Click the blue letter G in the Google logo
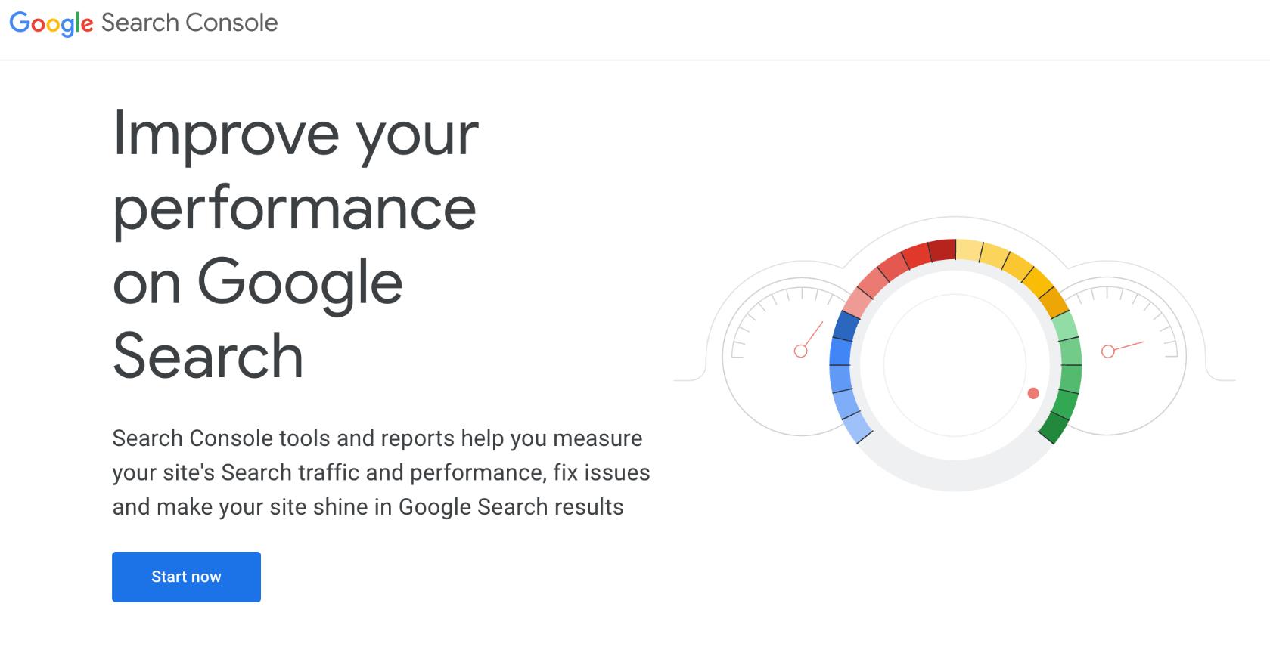 tap(19, 23)
